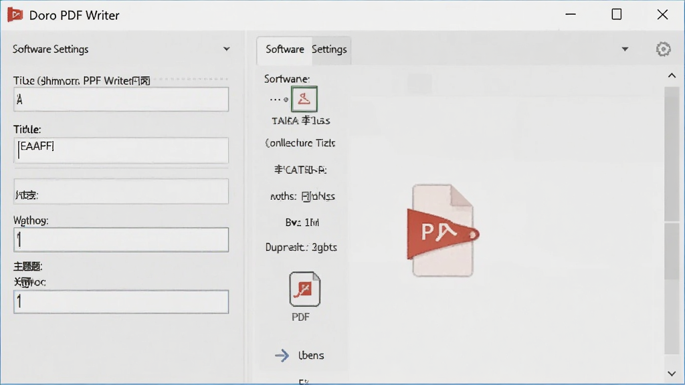This screenshot has height=385, width=685.
Task: Click the scroll down arrow of the right panel
Action: (x=672, y=374)
